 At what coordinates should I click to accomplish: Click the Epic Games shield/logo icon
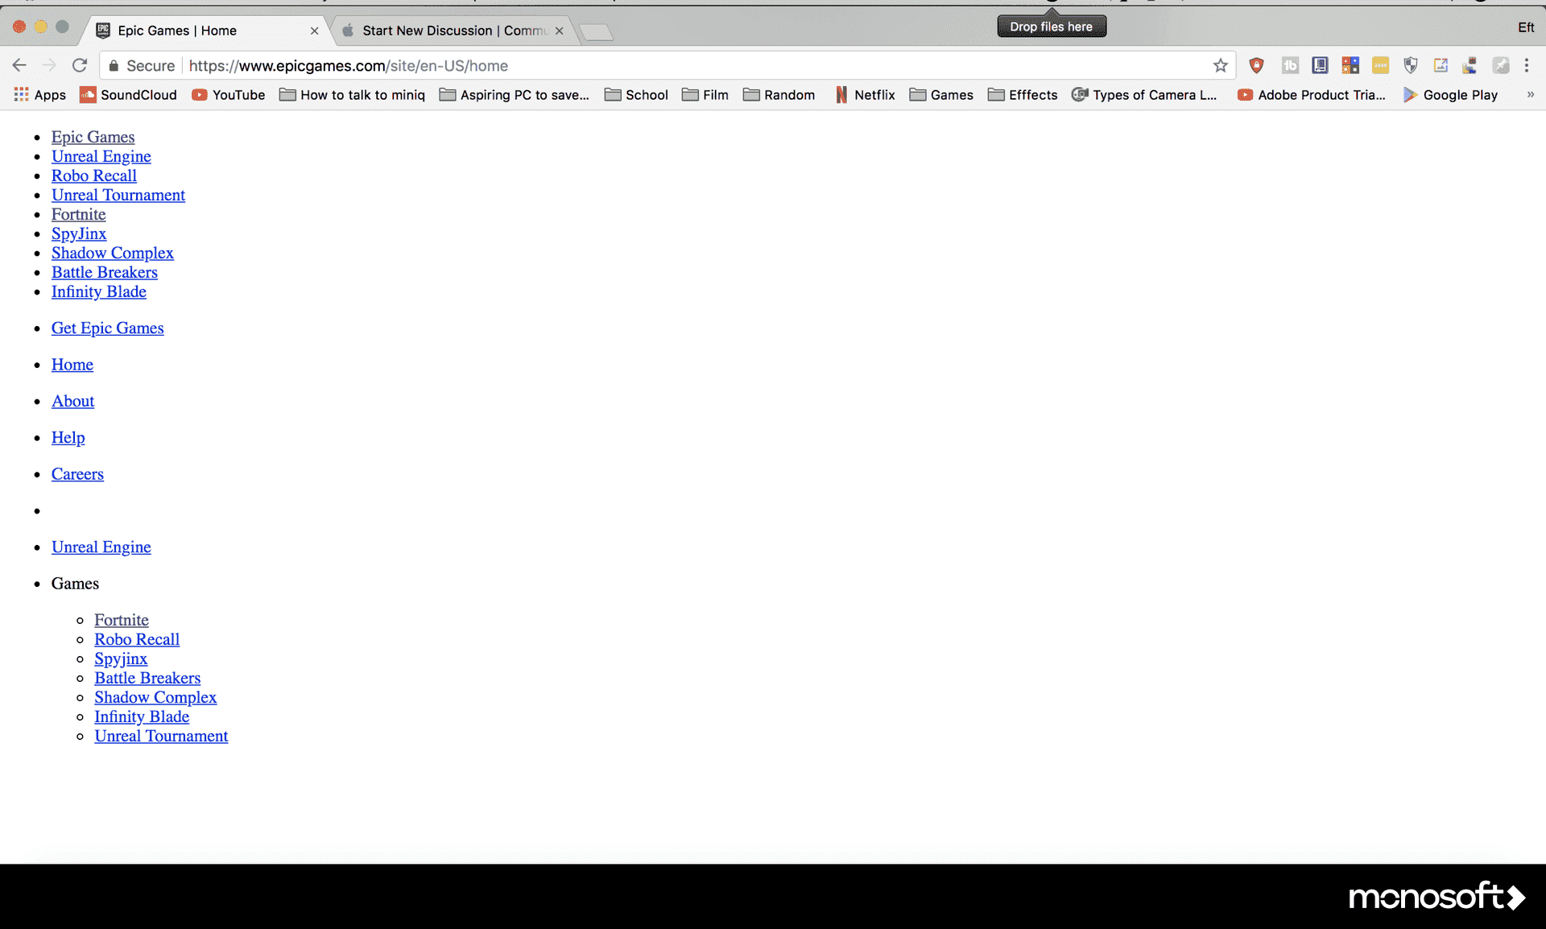coord(104,30)
